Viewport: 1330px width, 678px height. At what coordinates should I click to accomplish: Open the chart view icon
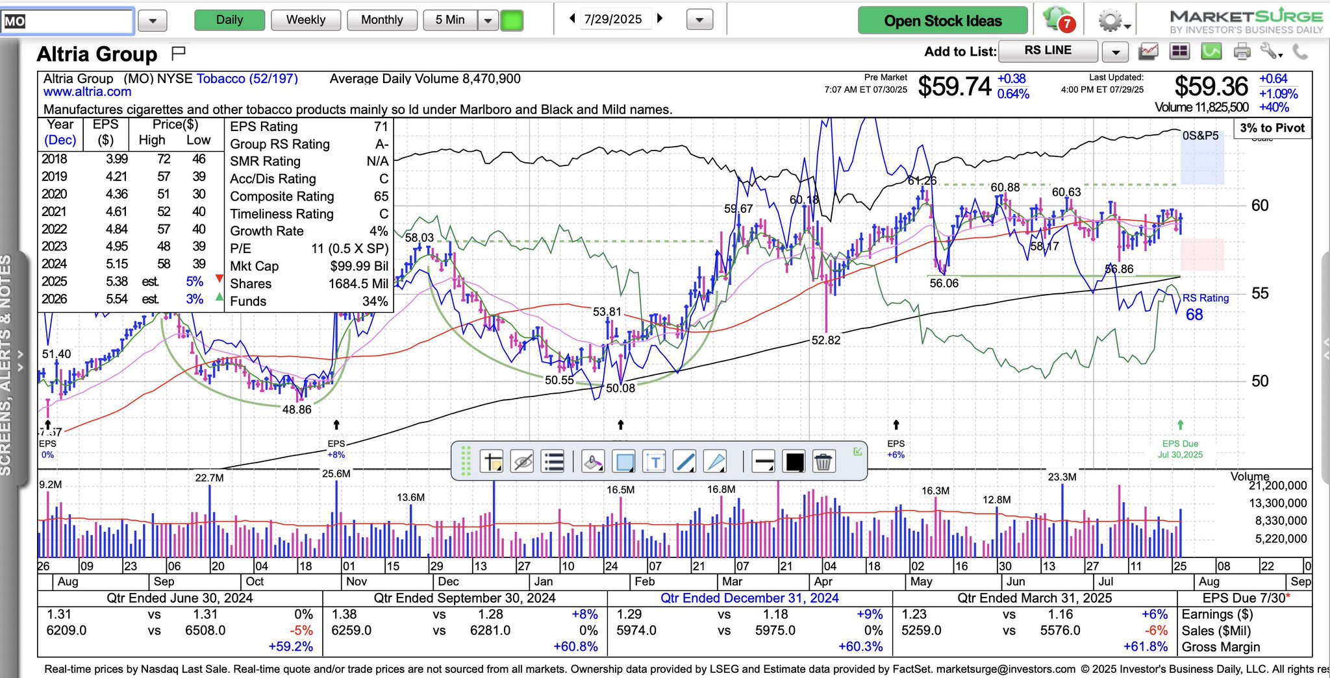(1148, 51)
